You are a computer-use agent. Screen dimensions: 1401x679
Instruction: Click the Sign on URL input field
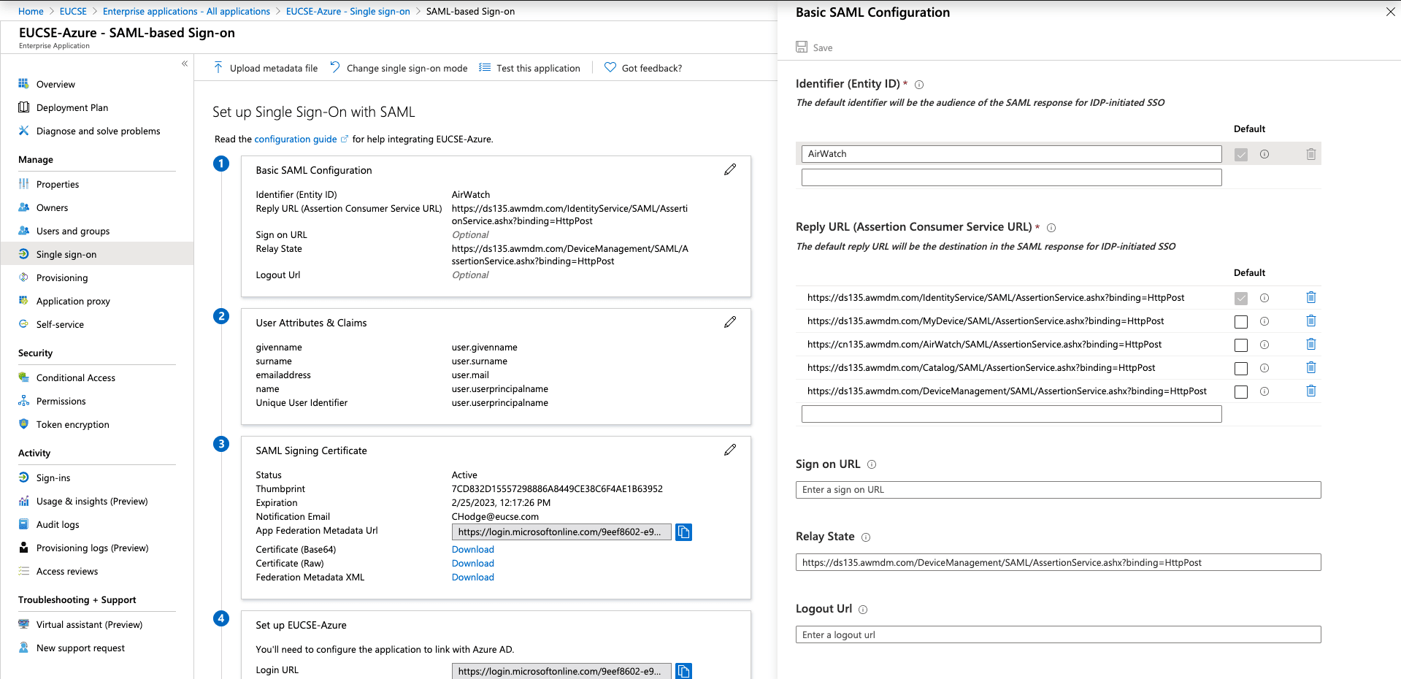click(1058, 490)
